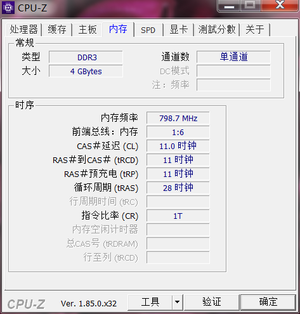Click the 指令比率 (CR) label
Viewport: 300px width, 314px height.
(110, 216)
